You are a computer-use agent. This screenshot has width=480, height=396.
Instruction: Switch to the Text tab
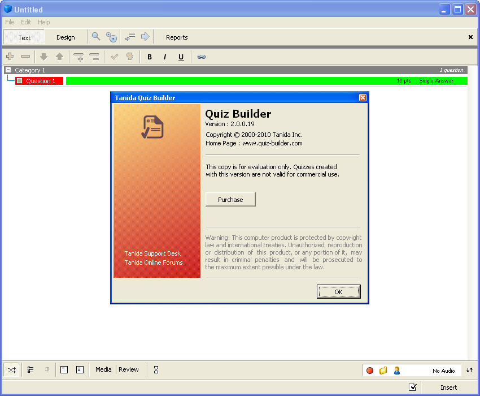point(24,37)
